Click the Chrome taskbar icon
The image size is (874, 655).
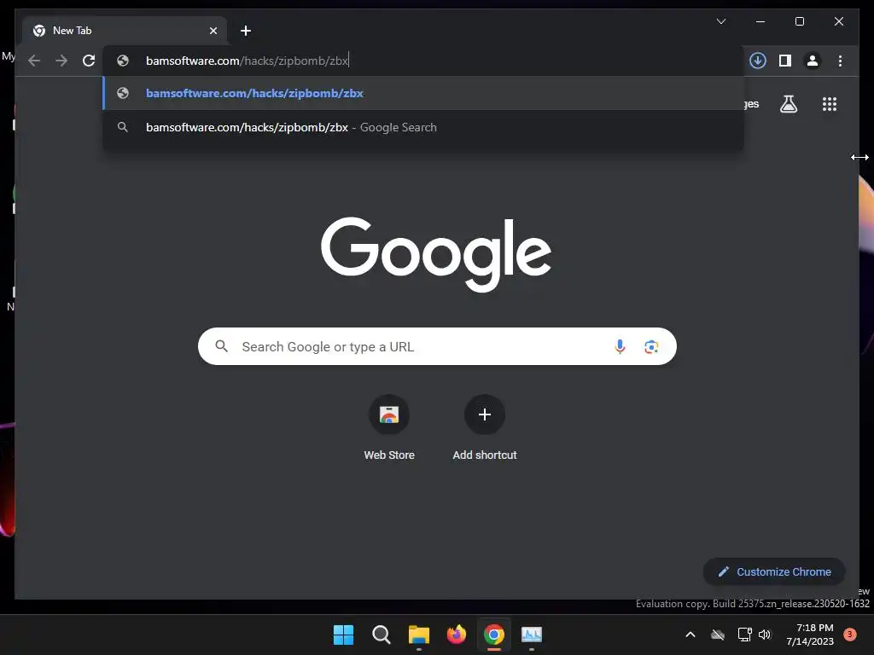494,635
